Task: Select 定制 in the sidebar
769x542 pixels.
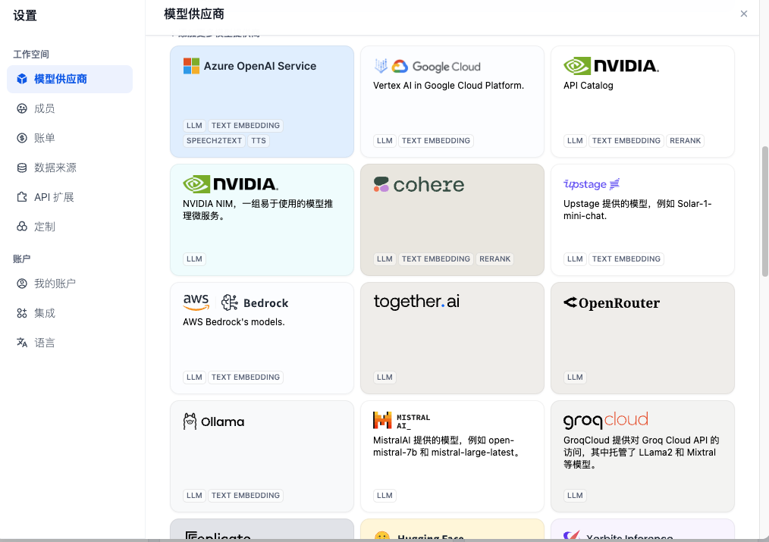Action: coord(44,227)
